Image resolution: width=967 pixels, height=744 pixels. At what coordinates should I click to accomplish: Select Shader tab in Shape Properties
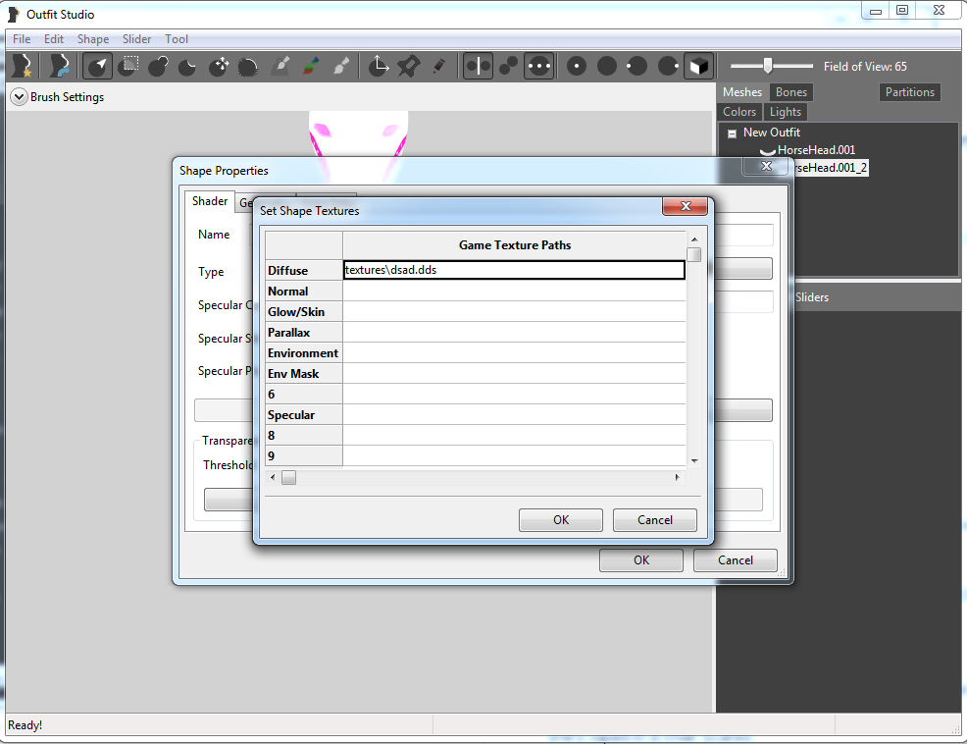click(210, 201)
